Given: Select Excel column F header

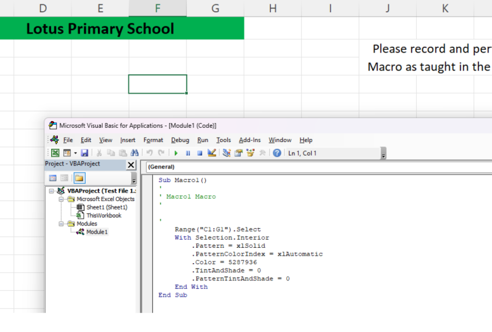Looking at the screenshot, I should (x=158, y=8).
